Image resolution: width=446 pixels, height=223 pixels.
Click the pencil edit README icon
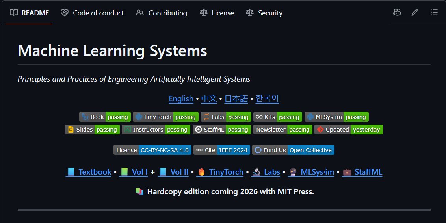pyautogui.click(x=415, y=12)
